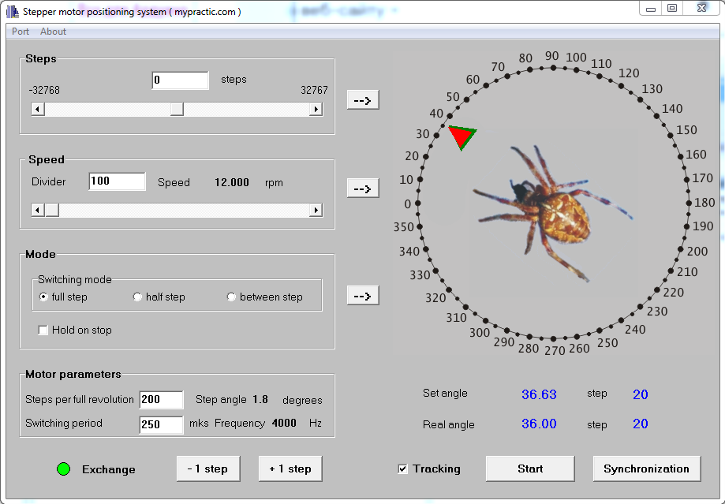Screen dimensions: 725x504
Task: Click the application icon in the title bar
Action: pyautogui.click(x=13, y=11)
